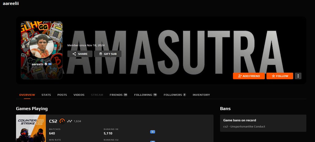Open the three-dot more options menu
315x142 pixels.
(x=298, y=76)
